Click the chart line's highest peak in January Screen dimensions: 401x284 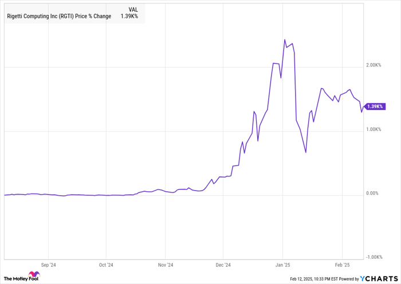pos(285,40)
